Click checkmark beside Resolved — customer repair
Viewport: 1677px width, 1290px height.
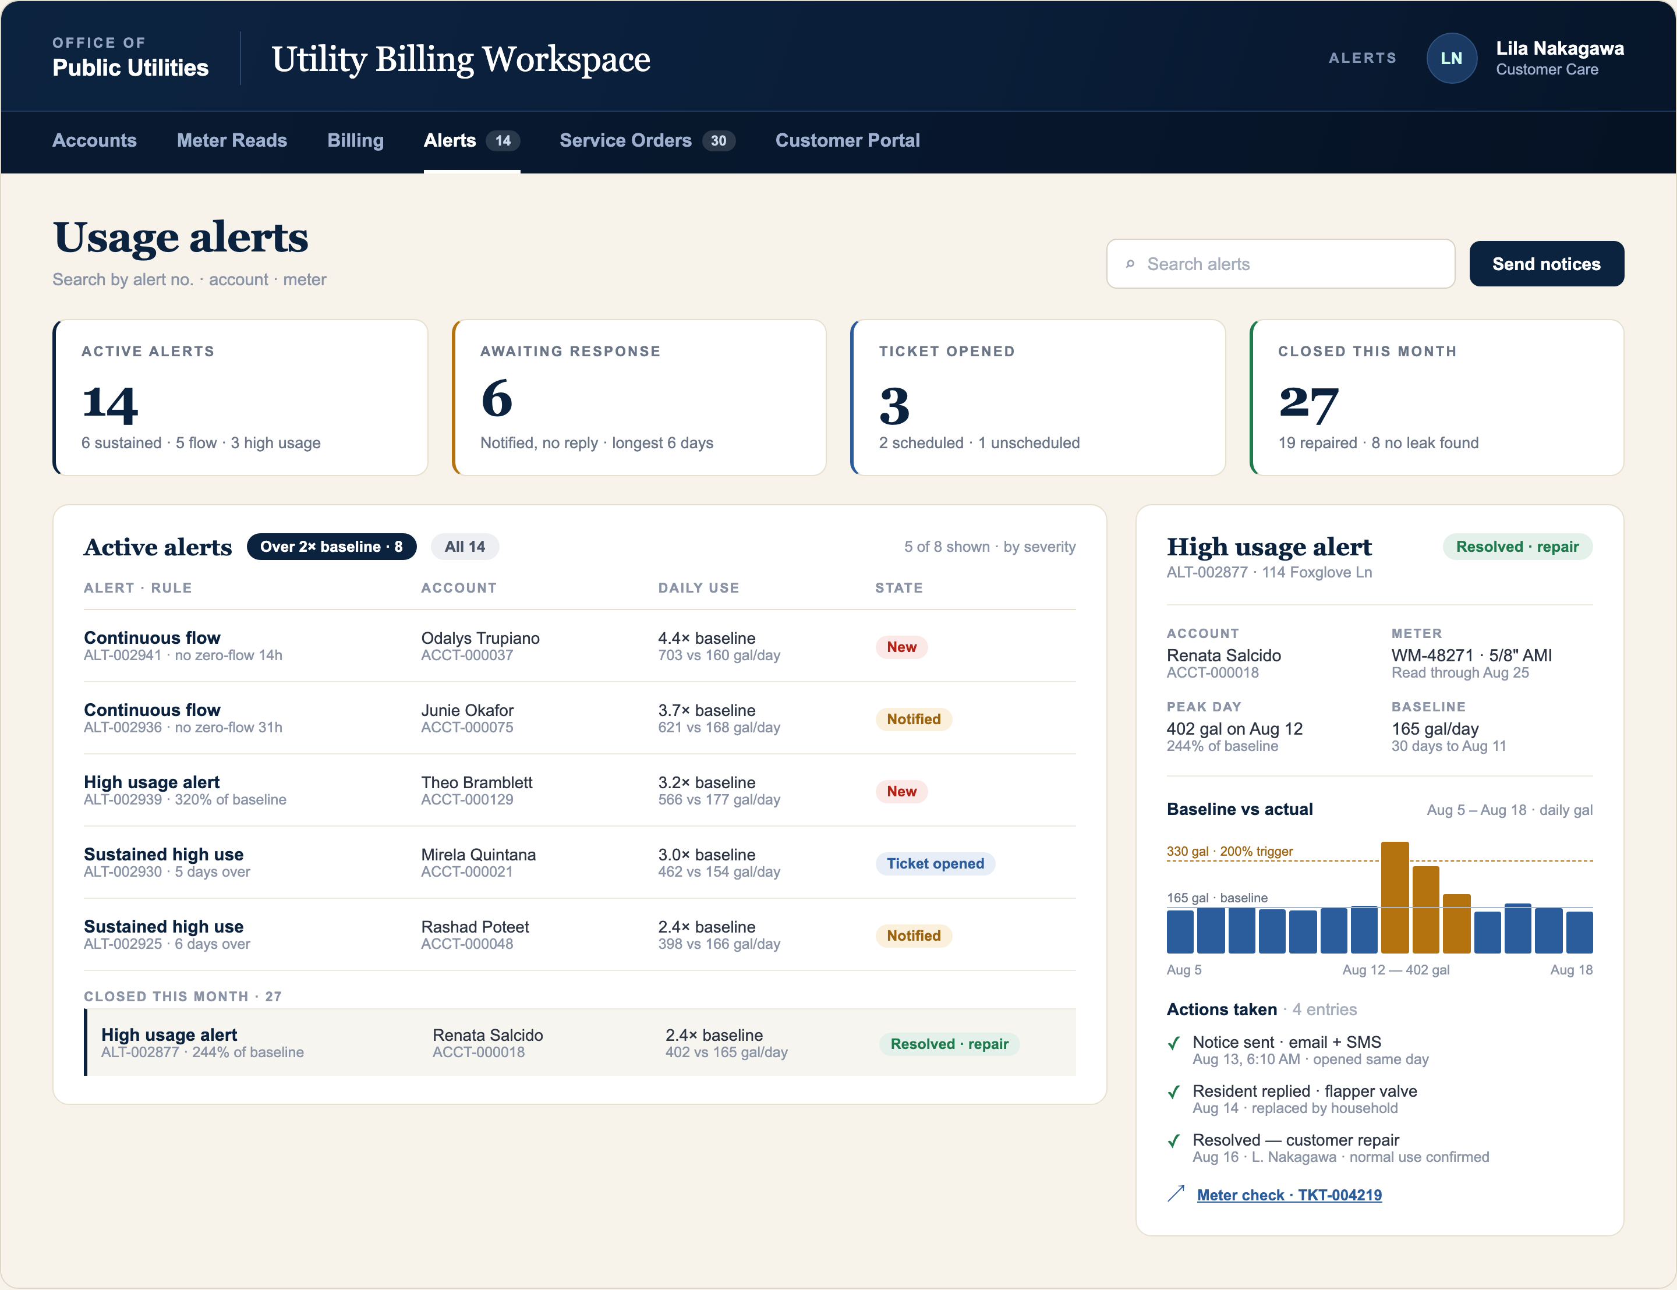tap(1174, 1141)
